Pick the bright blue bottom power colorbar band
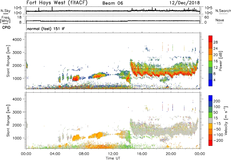This screenshot has width=231, height=160. (210, 83)
